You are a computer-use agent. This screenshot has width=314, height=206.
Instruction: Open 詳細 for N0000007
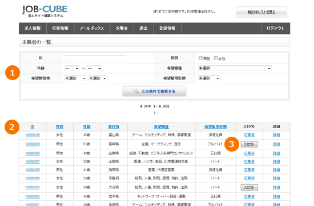click(x=276, y=161)
